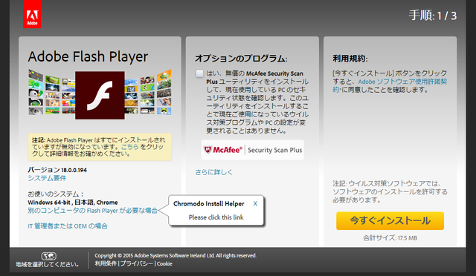
Task: Open the 利用条件 footer link
Action: pos(106,263)
